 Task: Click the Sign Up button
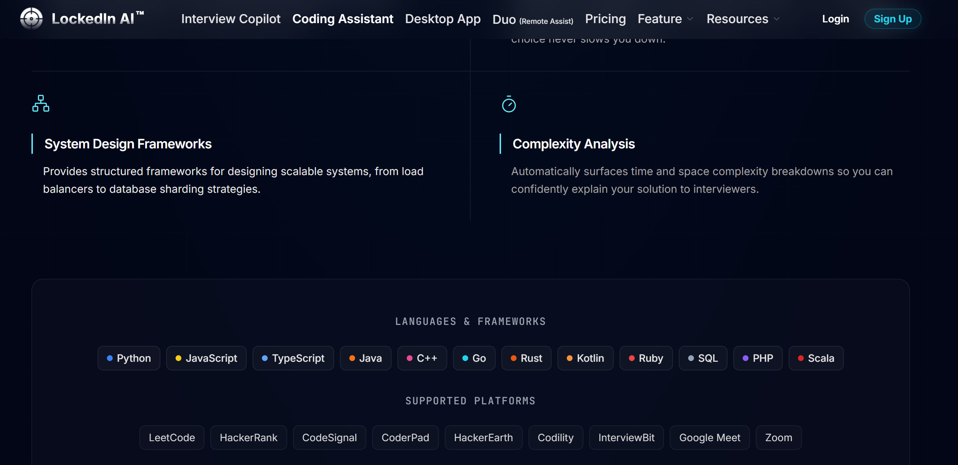pyautogui.click(x=892, y=18)
